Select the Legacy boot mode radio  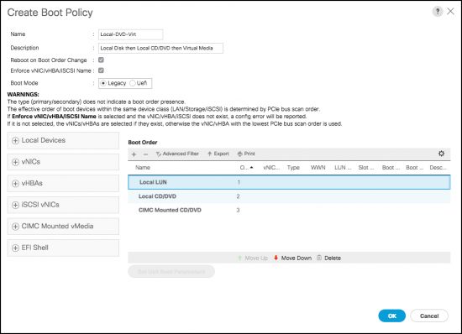click(103, 83)
